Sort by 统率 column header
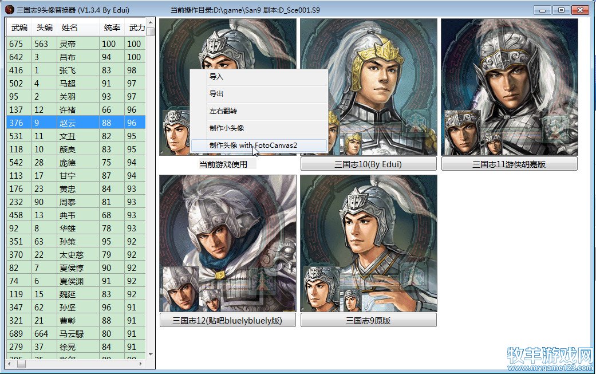This screenshot has width=596, height=374. 112,27
